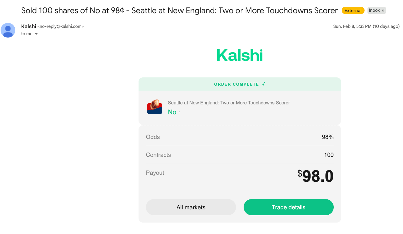
Task: Click the $98.0 payout amount
Action: pos(316,177)
